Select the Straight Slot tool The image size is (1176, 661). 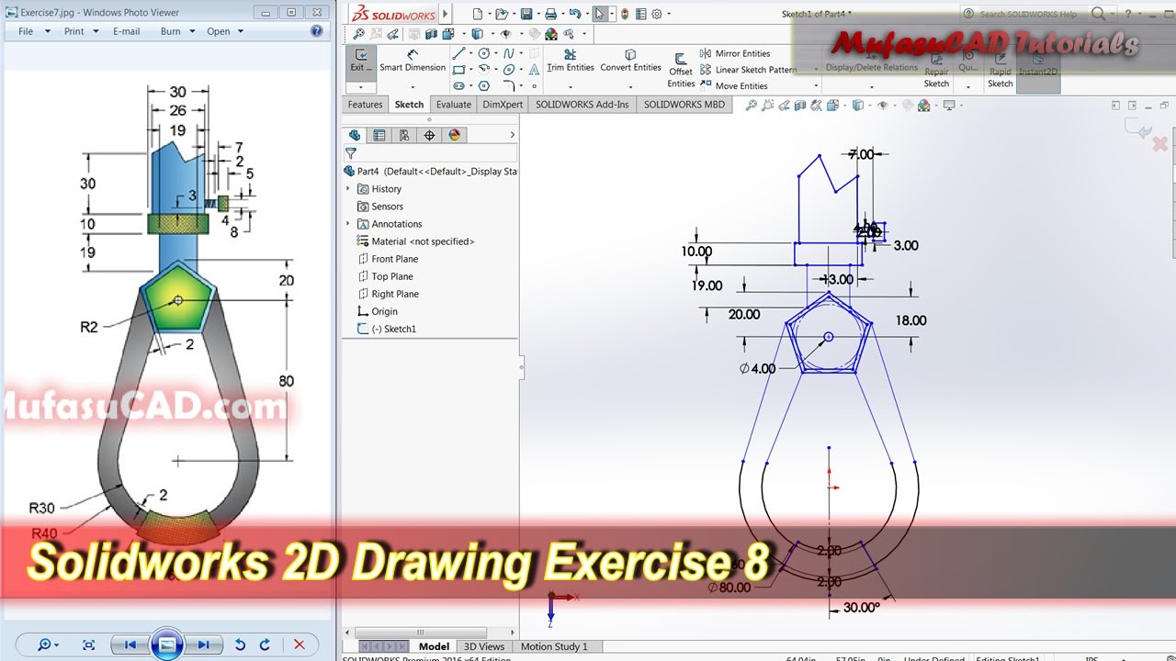(458, 85)
